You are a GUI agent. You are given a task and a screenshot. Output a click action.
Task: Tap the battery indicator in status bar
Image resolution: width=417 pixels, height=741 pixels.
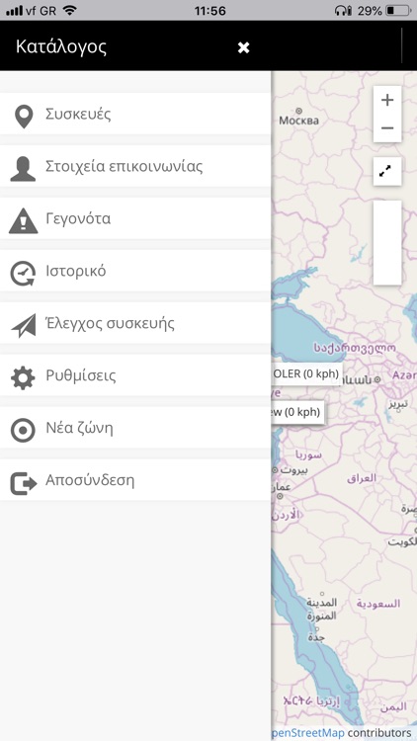coord(397,11)
